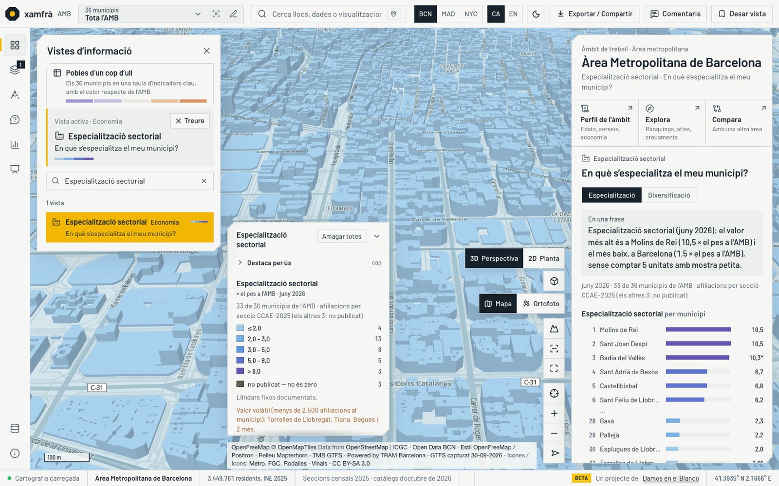This screenshot has height=486, width=779.
Task: Click the location pin icon in search box
Action: click(394, 14)
